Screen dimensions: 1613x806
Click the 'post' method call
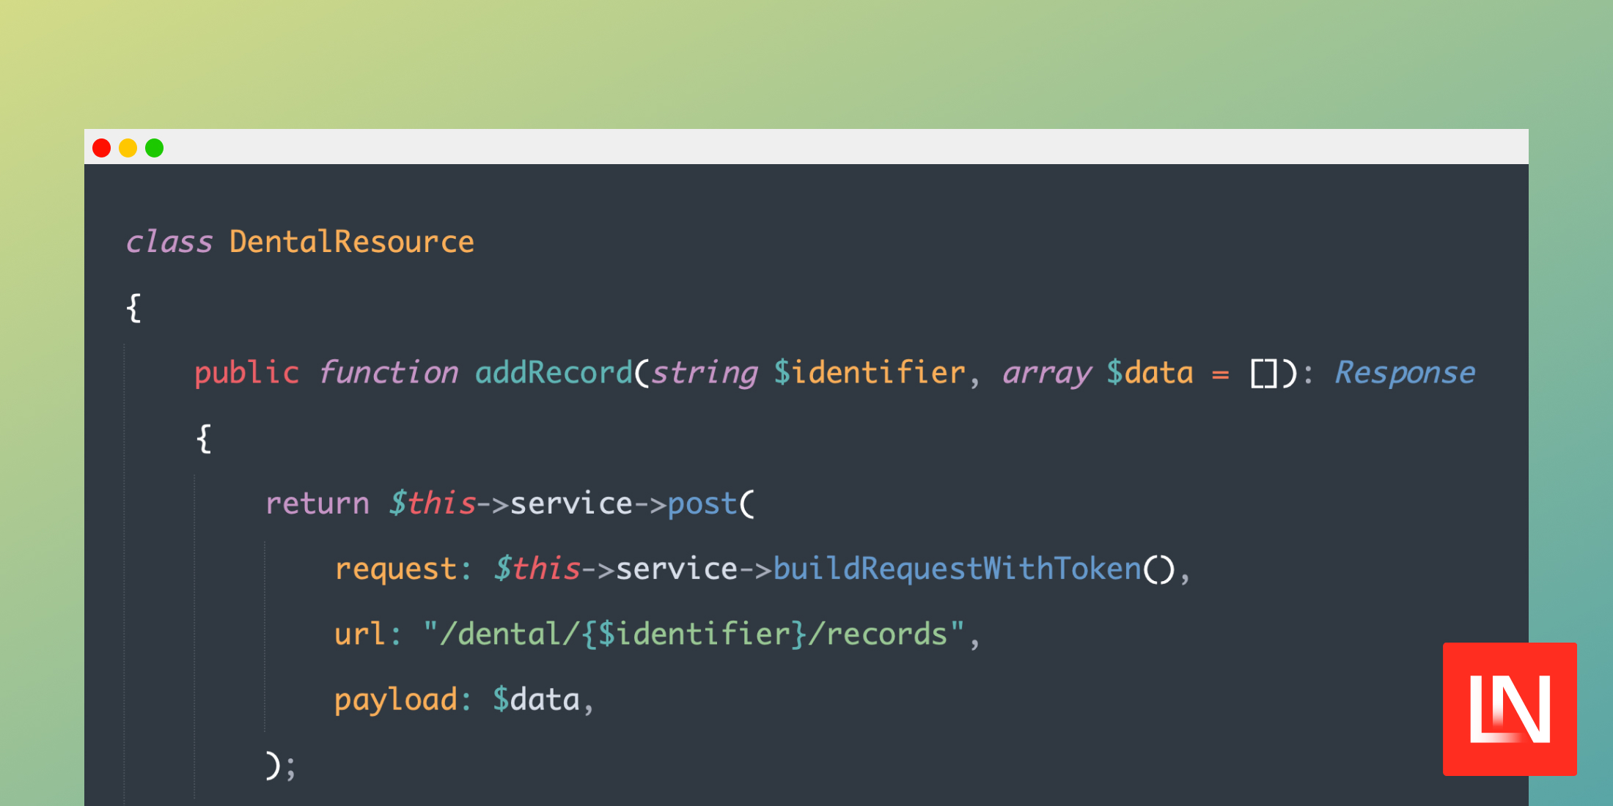[702, 505]
